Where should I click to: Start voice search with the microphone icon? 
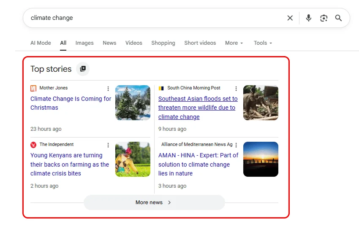308,18
